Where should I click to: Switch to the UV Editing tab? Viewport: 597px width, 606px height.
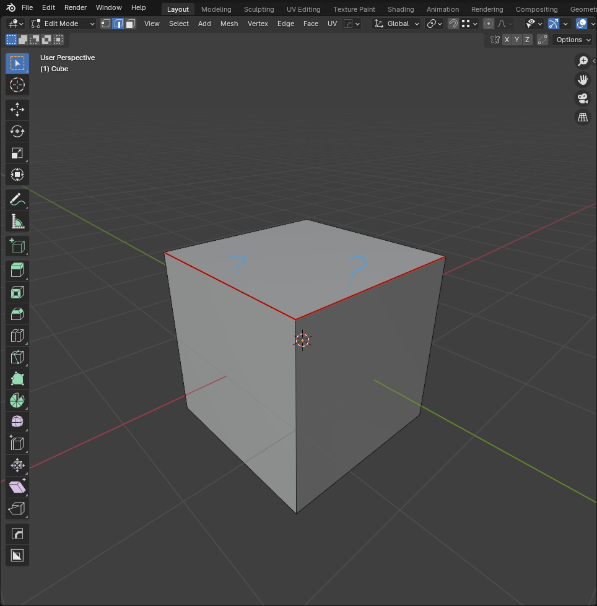click(303, 9)
